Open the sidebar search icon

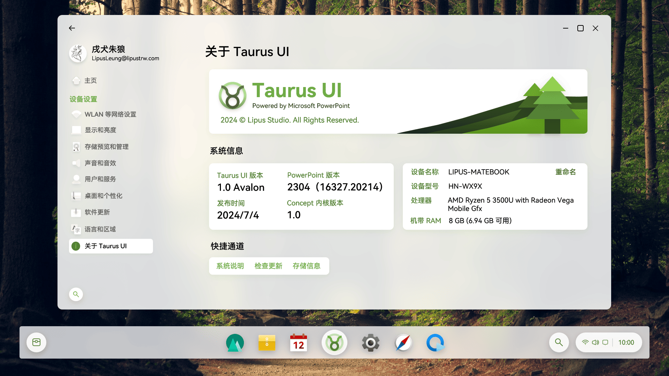(x=76, y=294)
